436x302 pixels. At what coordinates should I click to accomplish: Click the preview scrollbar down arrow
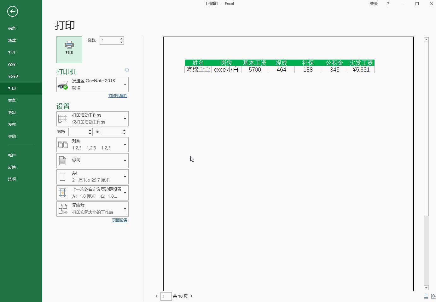[426, 288]
